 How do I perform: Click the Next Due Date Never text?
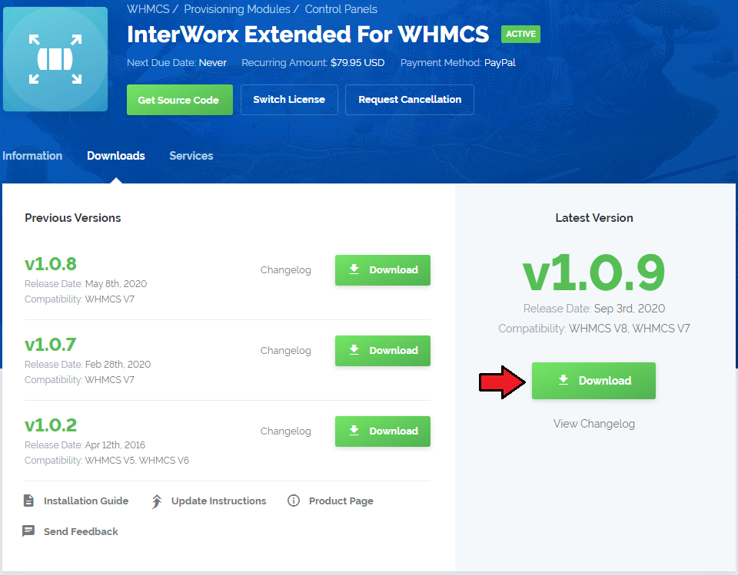177,62
